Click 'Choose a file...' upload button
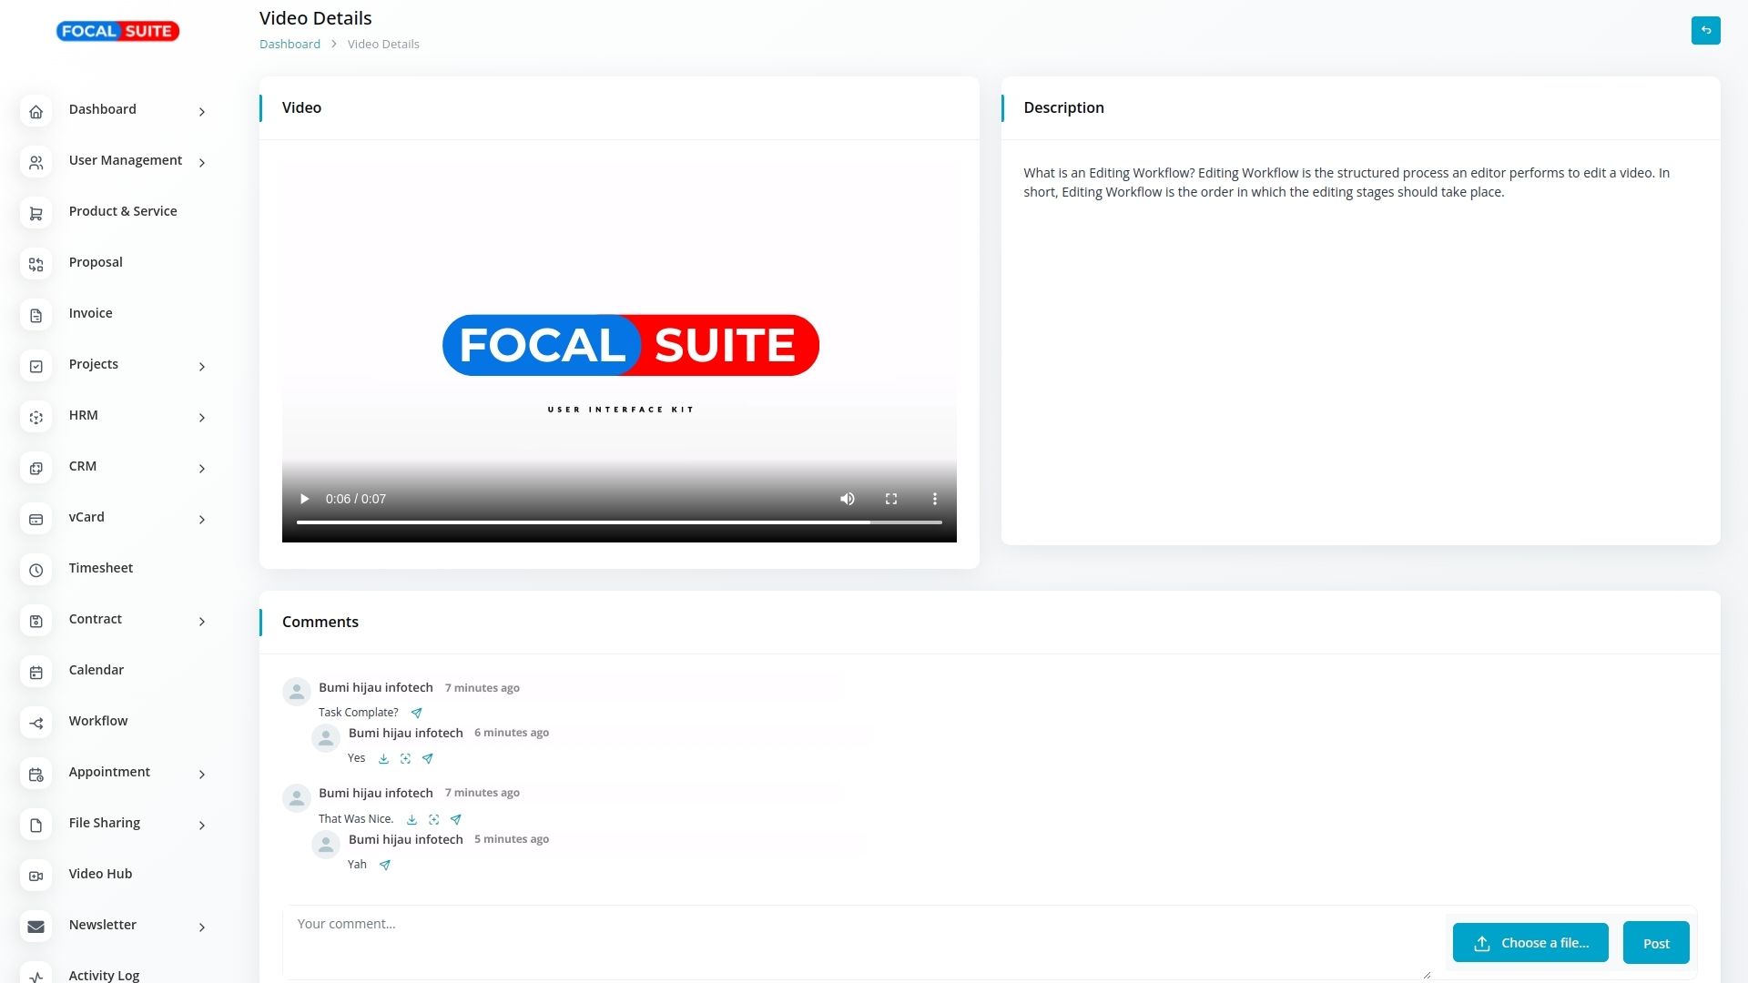 tap(1529, 943)
